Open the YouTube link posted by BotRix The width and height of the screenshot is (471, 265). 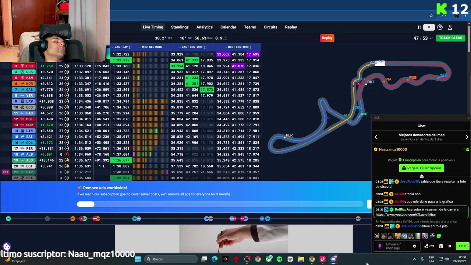coord(406,215)
